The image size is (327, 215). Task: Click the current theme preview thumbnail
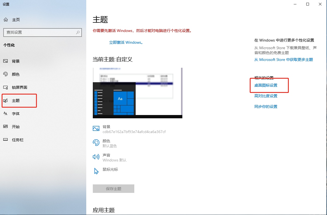(x=138, y=93)
